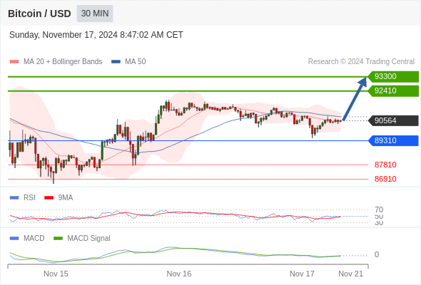Viewport: 421px width, 285px height.
Task: Click the RSI blue legend marker
Action: point(14,198)
